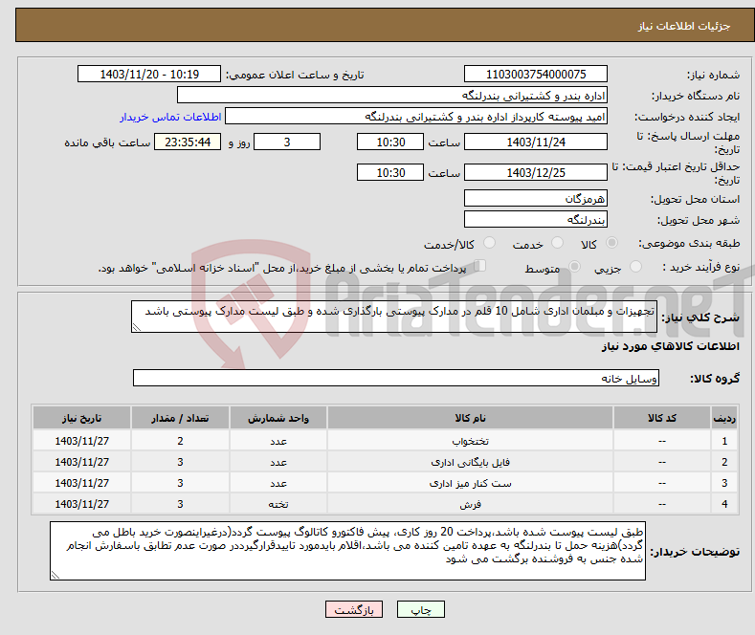Click the گروه کالا field showing وسایل خانه

coord(395,379)
